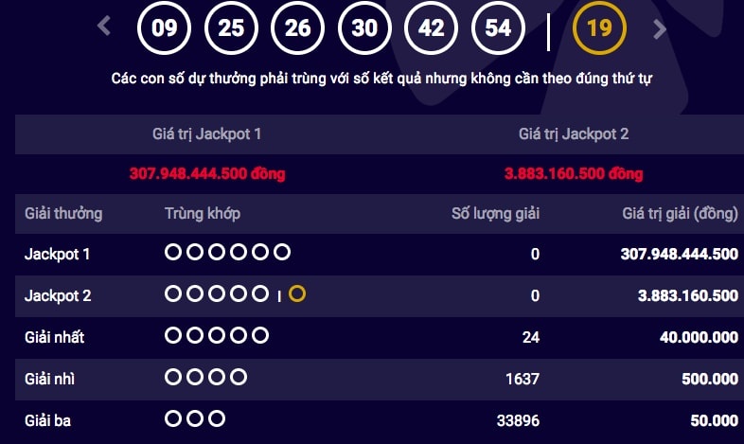
Task: Click the Giá trị Jackpot 2 header
Action: 574,134
